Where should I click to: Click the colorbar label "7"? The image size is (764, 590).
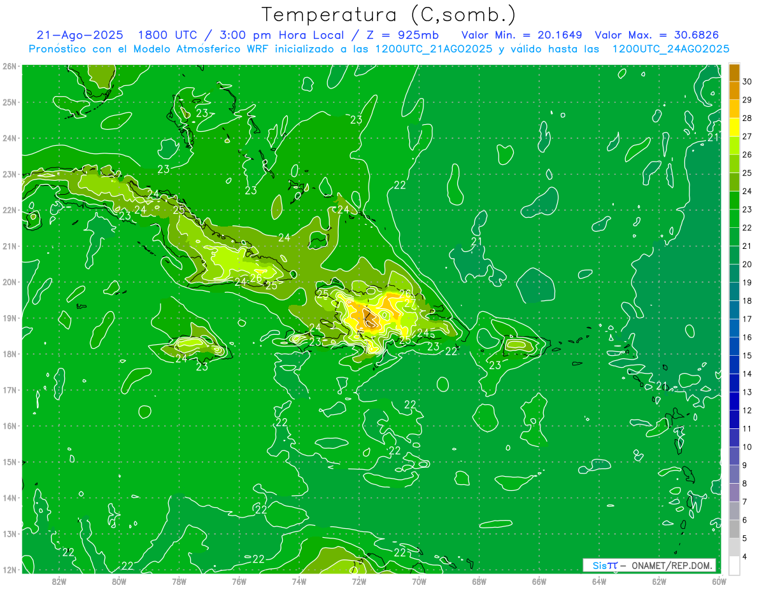(x=745, y=502)
